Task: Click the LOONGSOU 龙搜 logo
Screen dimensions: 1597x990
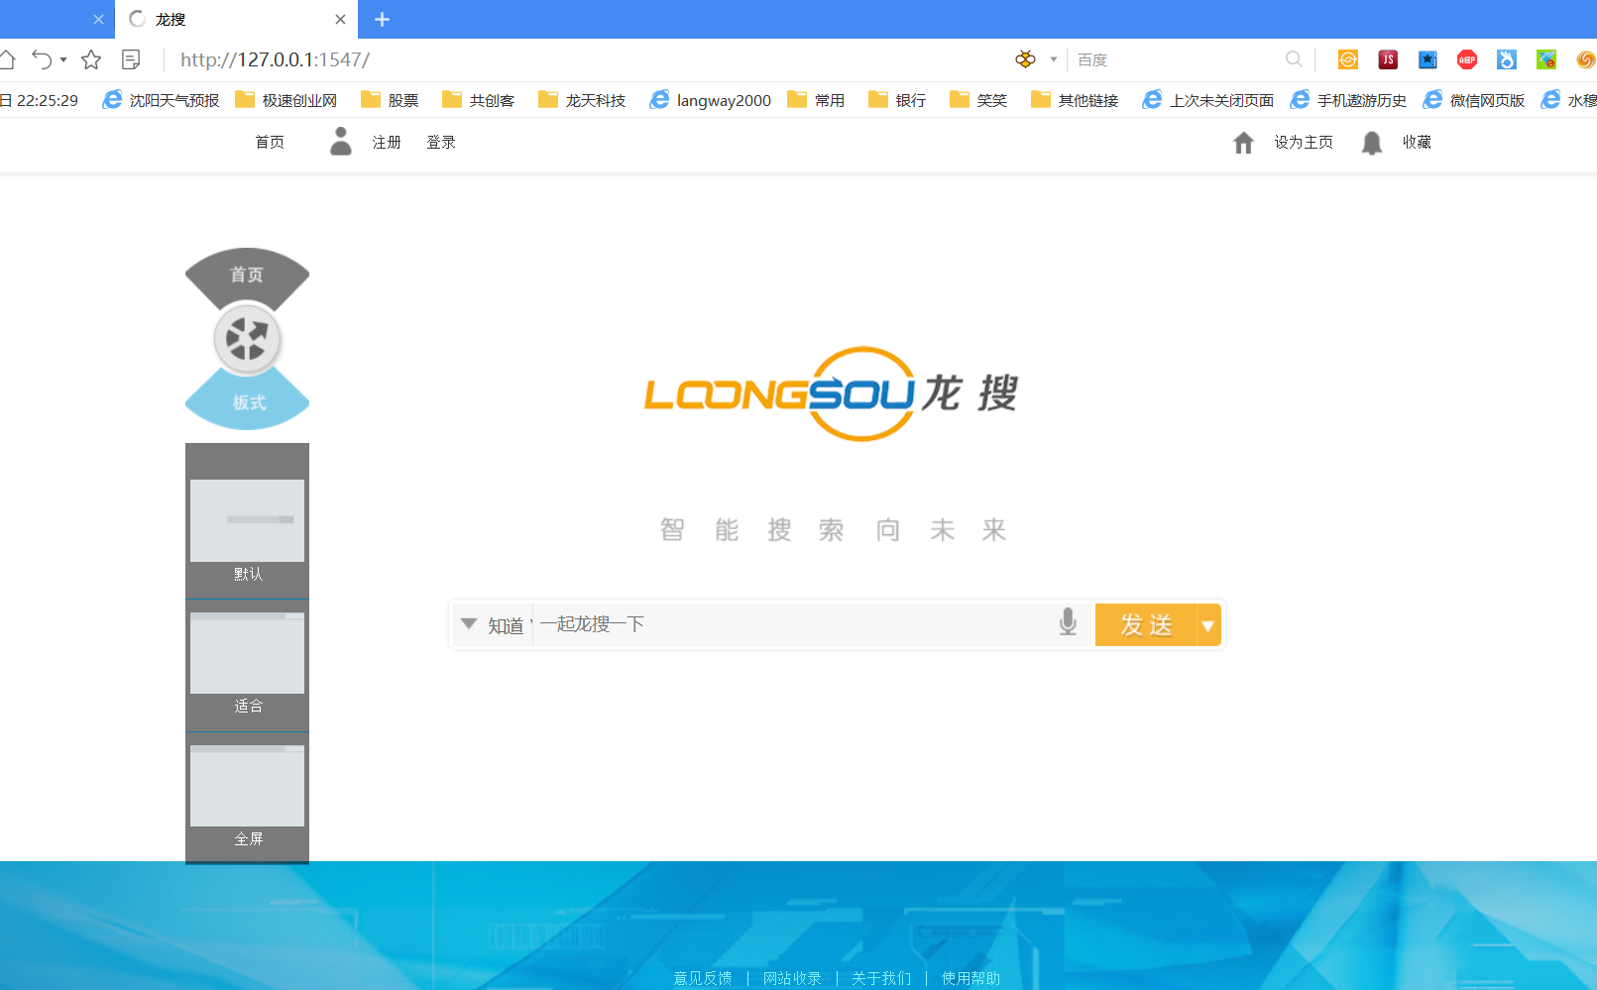Action: point(831,393)
